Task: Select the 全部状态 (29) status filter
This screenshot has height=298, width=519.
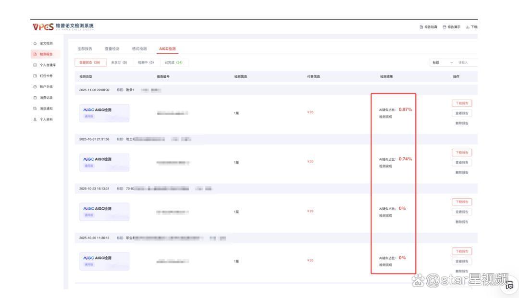Action: point(90,62)
